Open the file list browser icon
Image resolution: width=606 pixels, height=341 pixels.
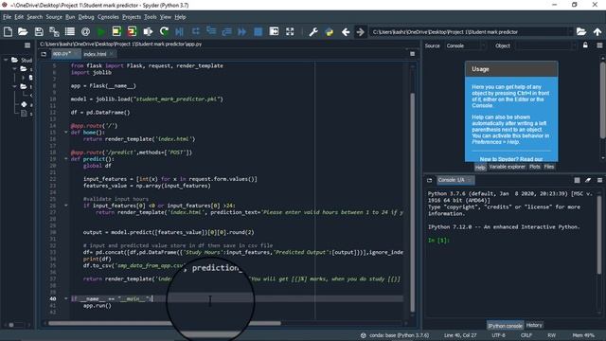coord(70,31)
